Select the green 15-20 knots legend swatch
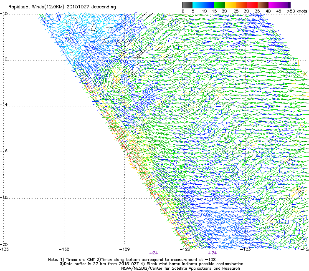This screenshot has height=271, width=309. click(220, 5)
